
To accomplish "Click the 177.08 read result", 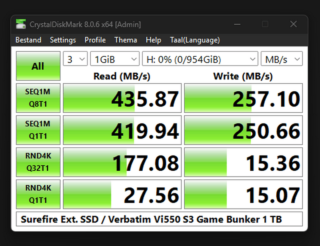I will point(122,162).
